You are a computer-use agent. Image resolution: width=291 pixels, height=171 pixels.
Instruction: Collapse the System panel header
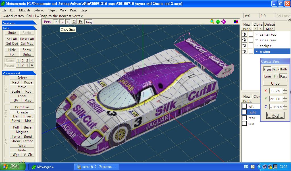coord(19,23)
